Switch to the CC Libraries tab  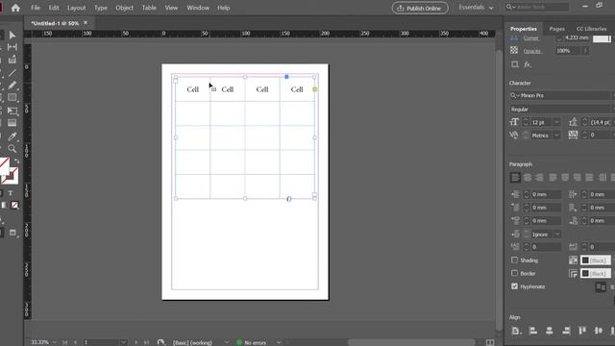coord(591,29)
